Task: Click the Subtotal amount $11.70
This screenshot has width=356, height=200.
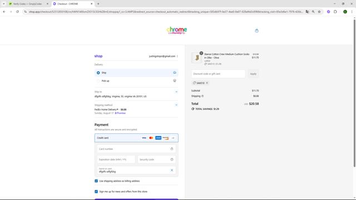Action: pos(255,91)
